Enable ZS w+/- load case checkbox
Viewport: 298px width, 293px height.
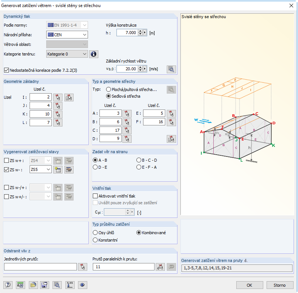(6, 196)
